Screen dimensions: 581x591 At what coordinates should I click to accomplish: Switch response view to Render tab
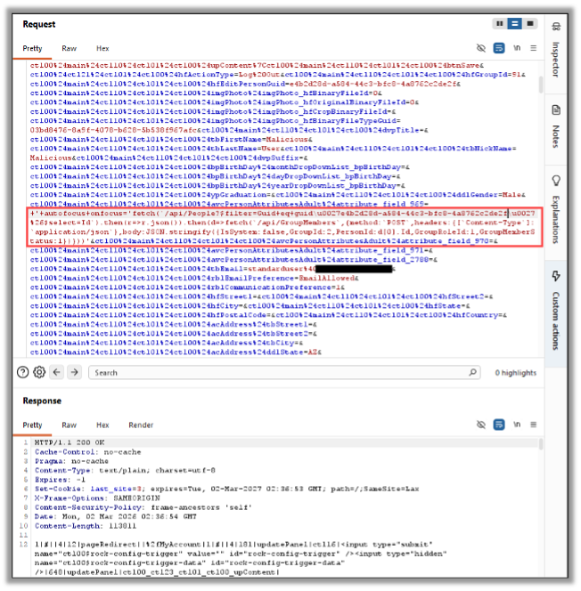(x=141, y=425)
